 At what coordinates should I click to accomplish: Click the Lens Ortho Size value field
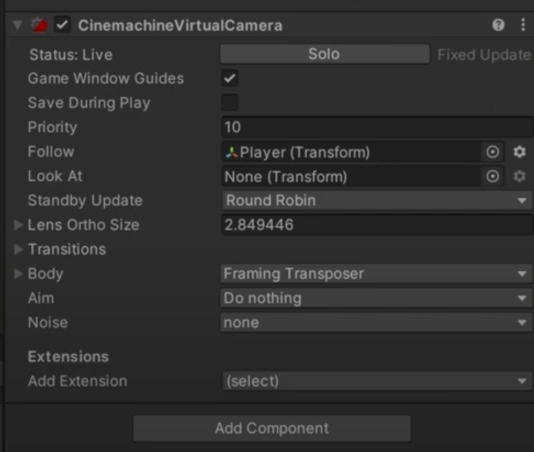pos(376,225)
